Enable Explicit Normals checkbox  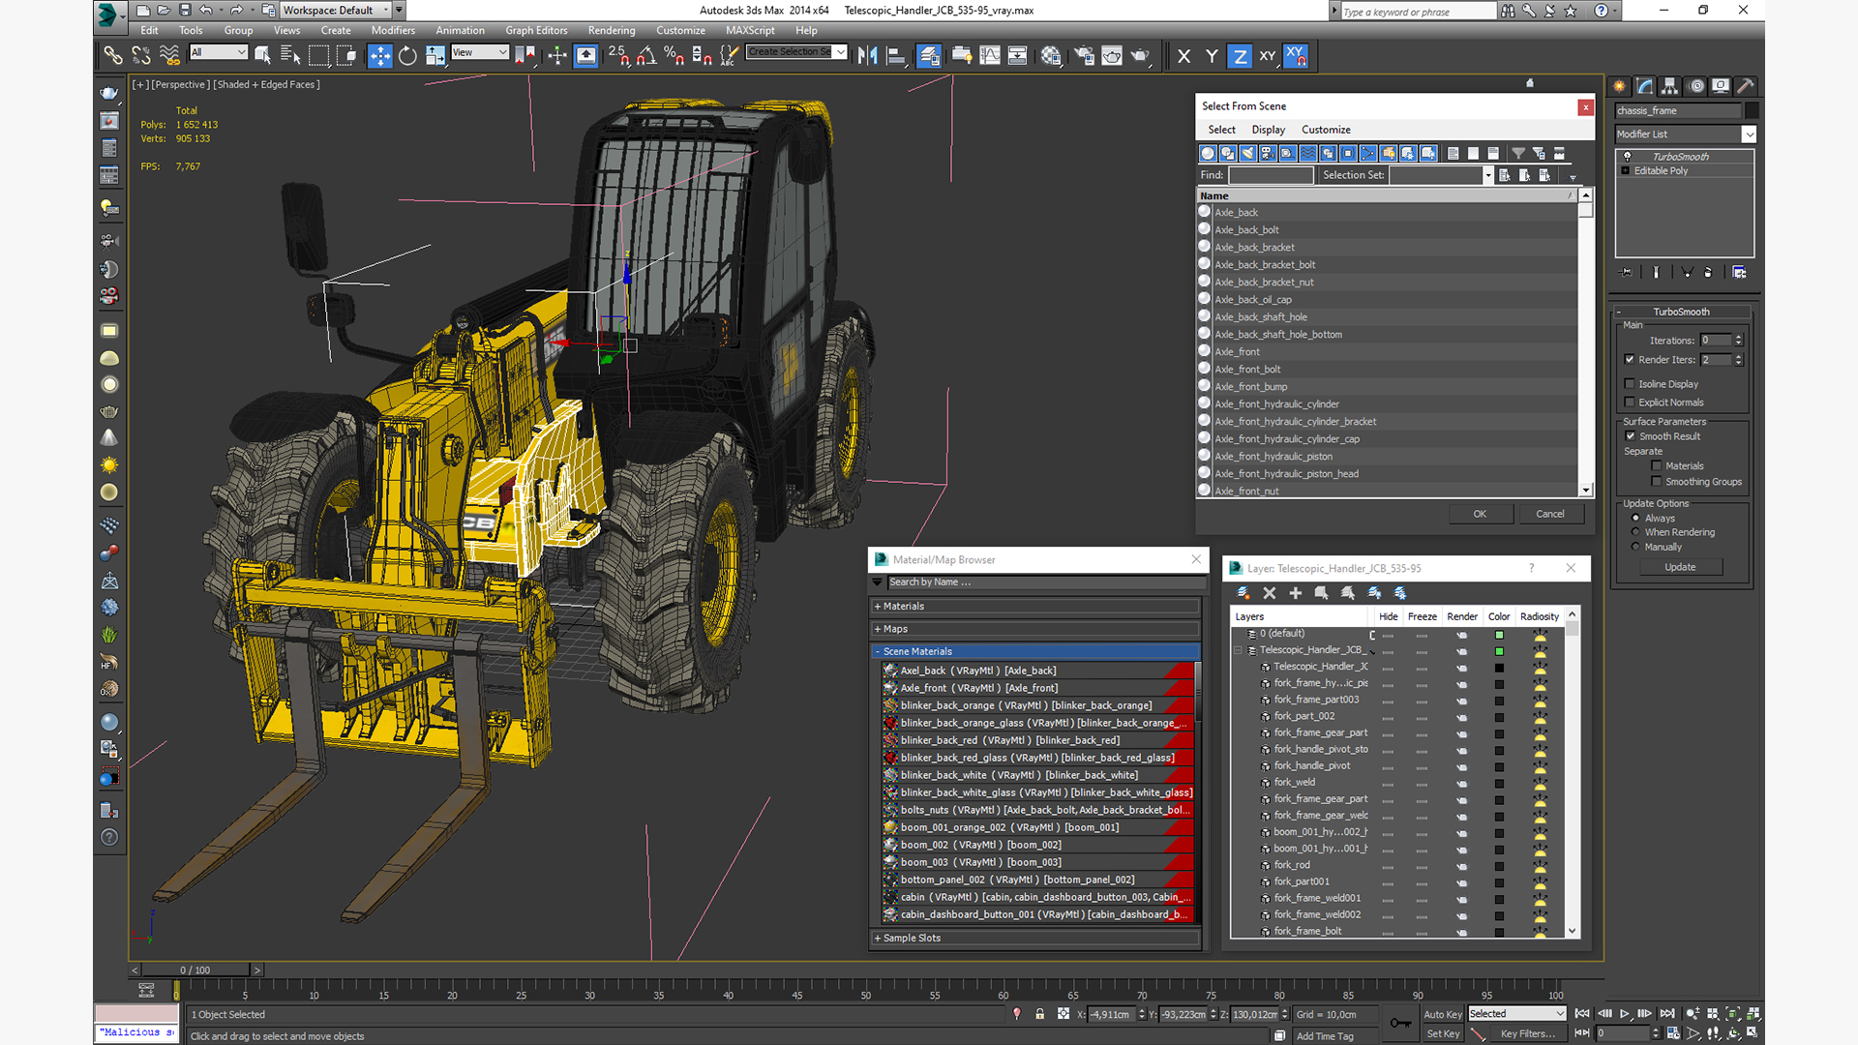point(1631,403)
